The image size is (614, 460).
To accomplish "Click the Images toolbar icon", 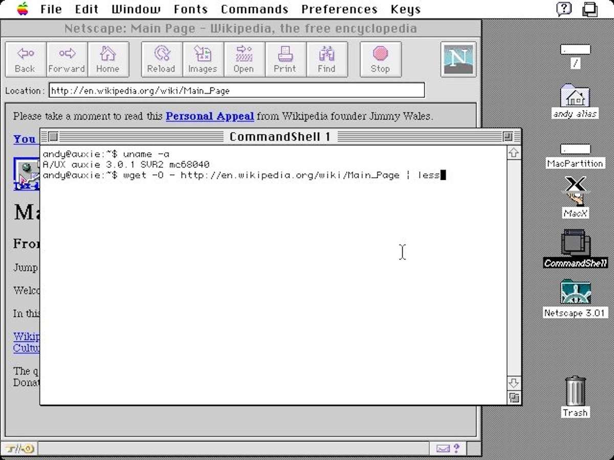I will [203, 59].
